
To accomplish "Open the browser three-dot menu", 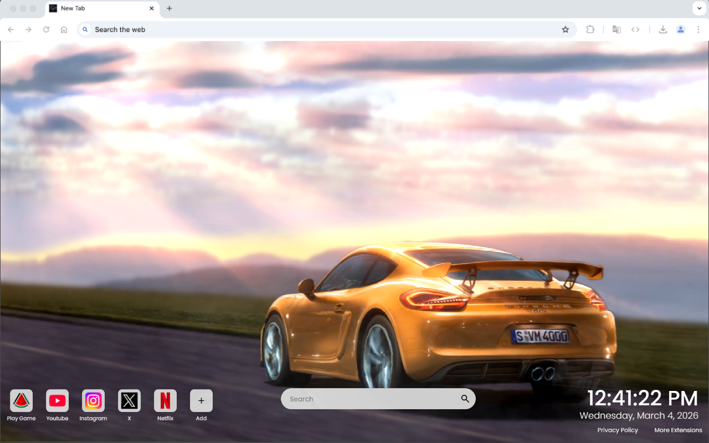I will tap(698, 29).
